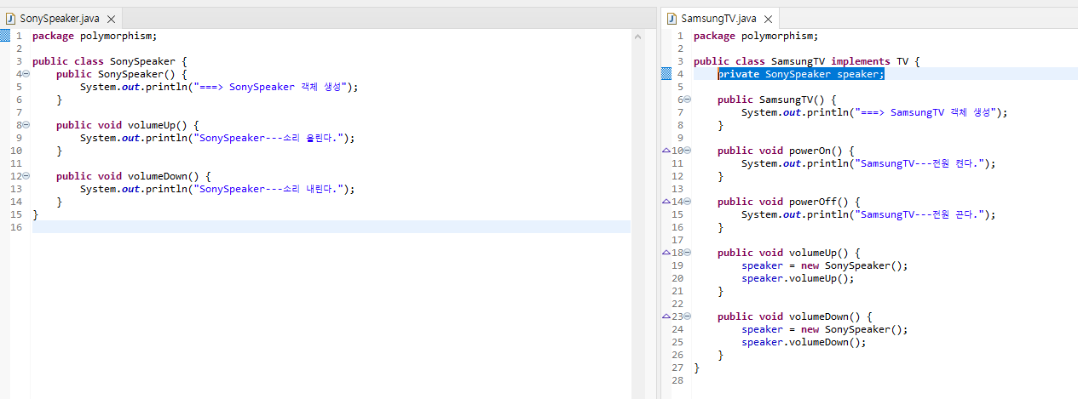The height and width of the screenshot is (399, 1078).
Task: Click 'public void volumeUp() {' in SamsungTV.java
Action: (x=789, y=253)
